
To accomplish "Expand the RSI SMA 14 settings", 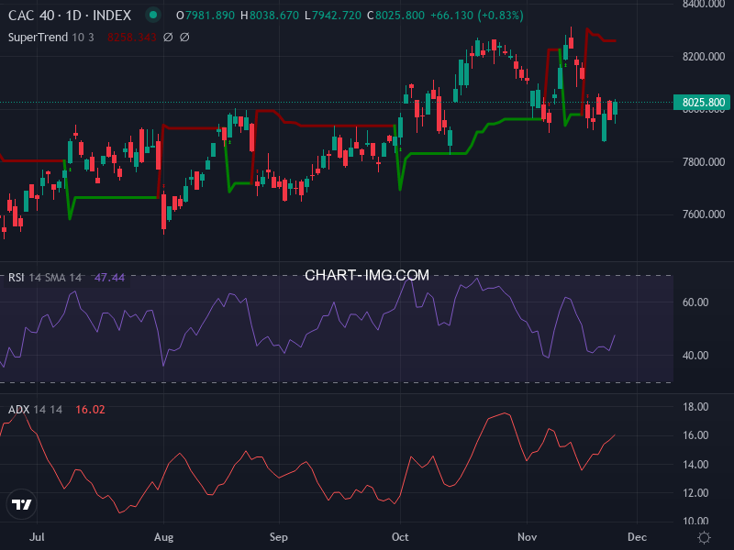I will pos(55,277).
